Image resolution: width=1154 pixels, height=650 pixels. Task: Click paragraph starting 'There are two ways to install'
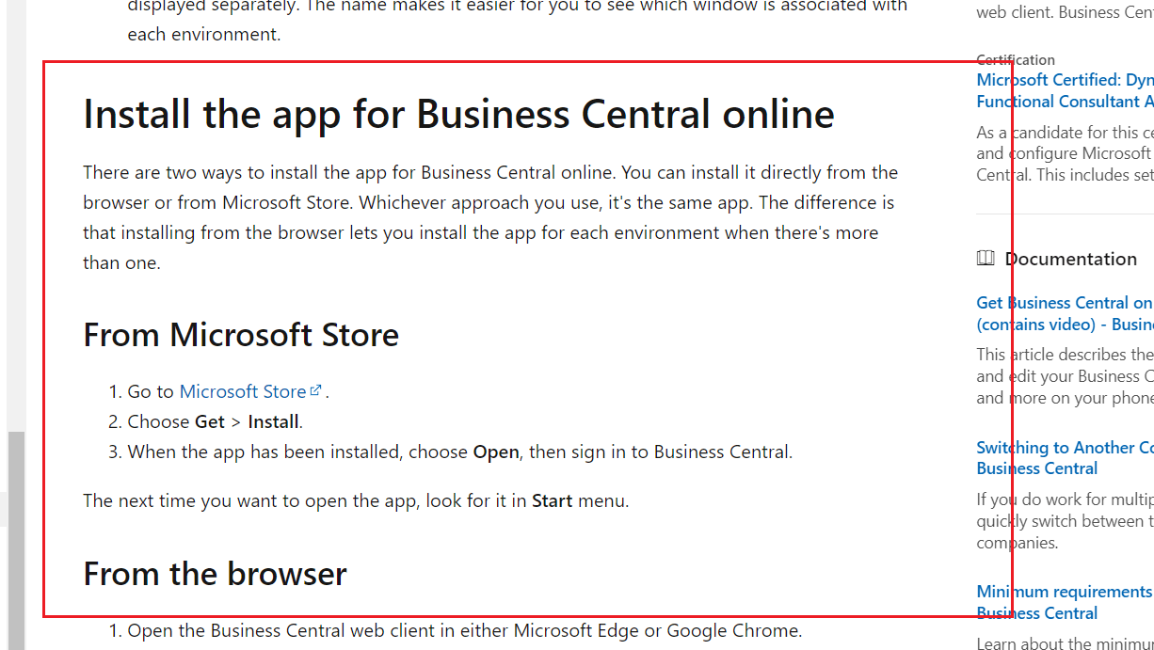[490, 217]
